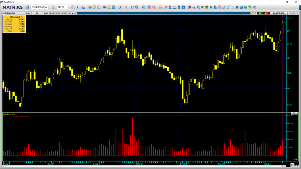Click the bell alarm icon
This screenshot has width=301, height=169.
click(x=237, y=7)
